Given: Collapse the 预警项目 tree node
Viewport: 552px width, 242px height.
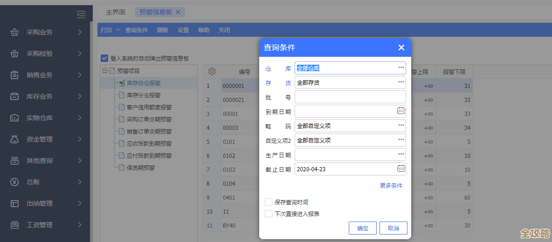Looking at the screenshot, I should click(x=104, y=71).
